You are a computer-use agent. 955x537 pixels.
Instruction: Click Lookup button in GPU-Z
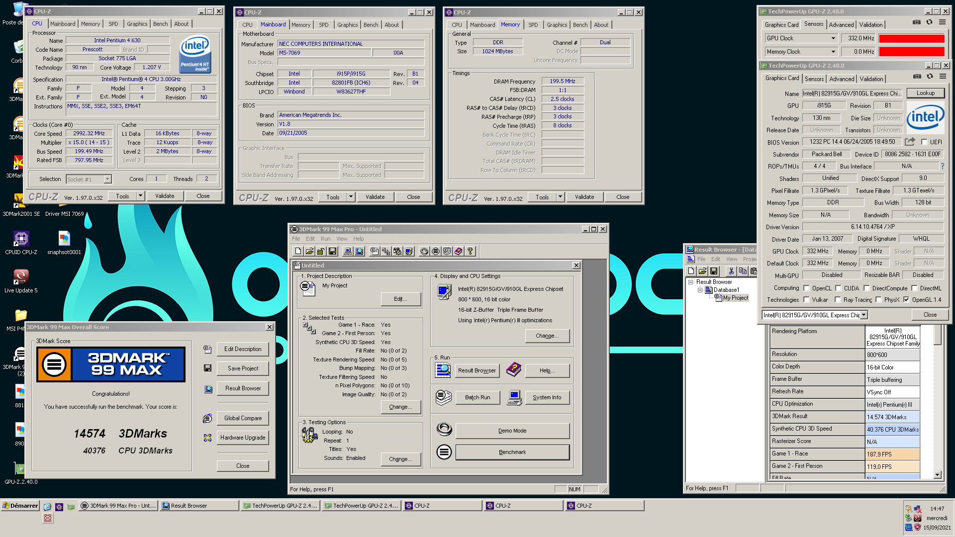tap(925, 93)
